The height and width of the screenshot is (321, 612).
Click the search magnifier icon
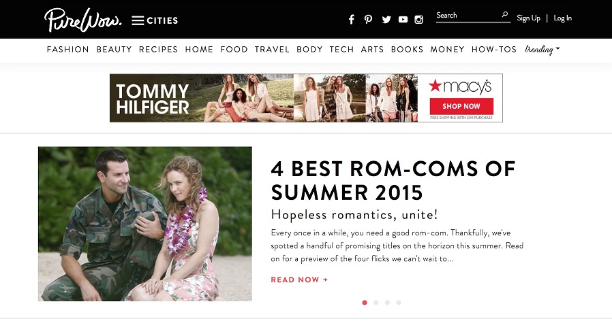(x=505, y=14)
